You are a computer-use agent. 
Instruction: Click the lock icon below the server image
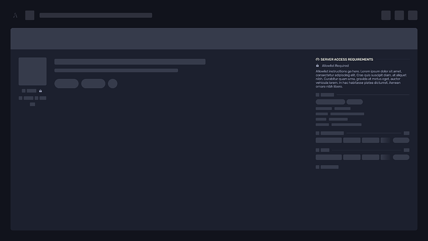pyautogui.click(x=40, y=91)
